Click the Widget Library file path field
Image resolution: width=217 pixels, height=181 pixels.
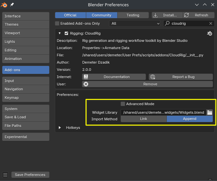click(163, 112)
